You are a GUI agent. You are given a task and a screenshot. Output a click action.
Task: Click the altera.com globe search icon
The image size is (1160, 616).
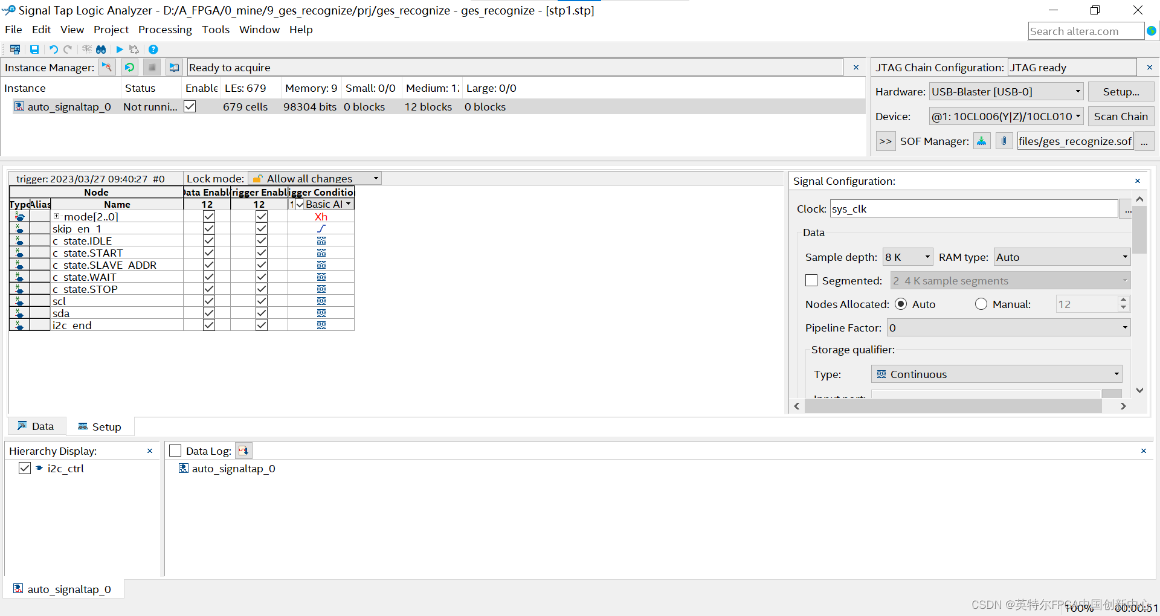(1152, 31)
